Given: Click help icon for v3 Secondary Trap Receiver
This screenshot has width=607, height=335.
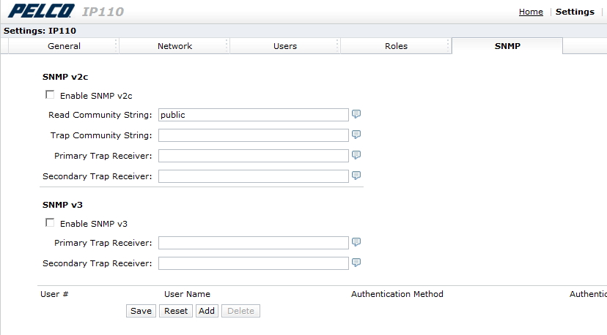Looking at the screenshot, I should (x=356, y=263).
